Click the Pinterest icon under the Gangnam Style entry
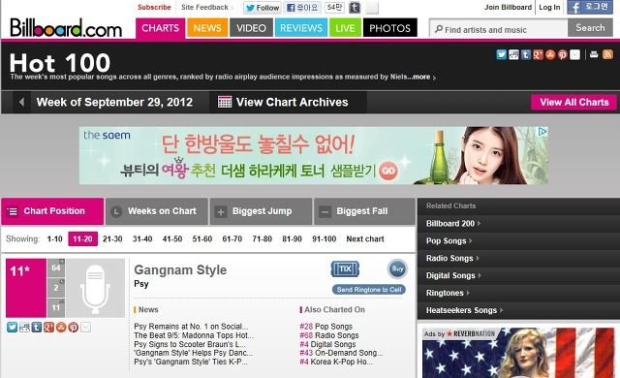 74,327
